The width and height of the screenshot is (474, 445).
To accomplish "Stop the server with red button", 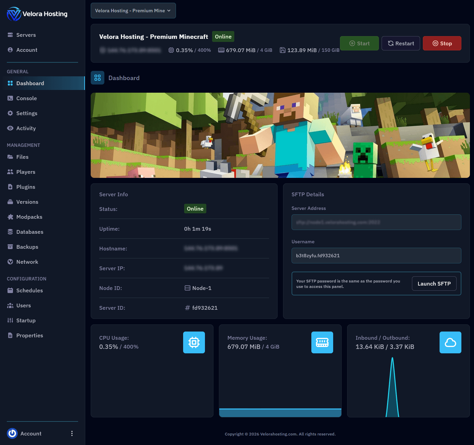I will [442, 43].
